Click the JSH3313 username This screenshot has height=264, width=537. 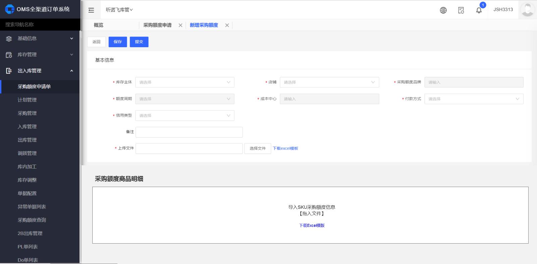[x=503, y=10]
